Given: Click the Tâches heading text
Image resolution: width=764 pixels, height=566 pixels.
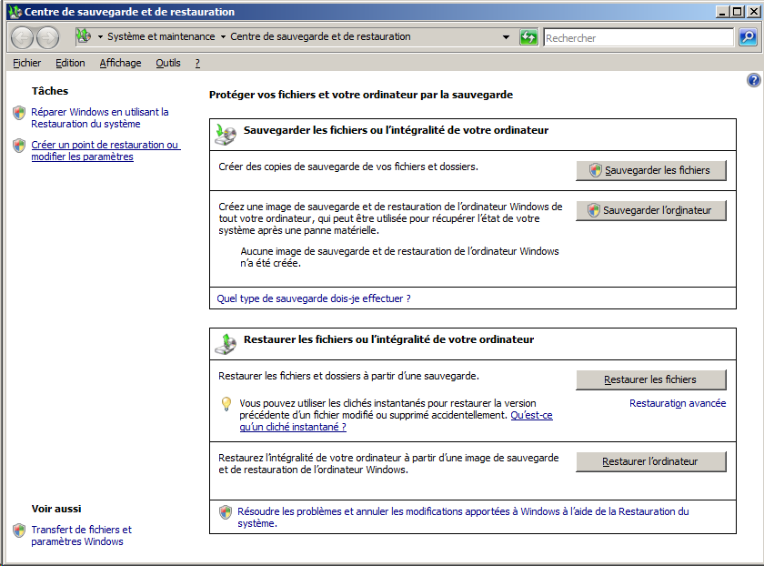Looking at the screenshot, I should point(50,91).
